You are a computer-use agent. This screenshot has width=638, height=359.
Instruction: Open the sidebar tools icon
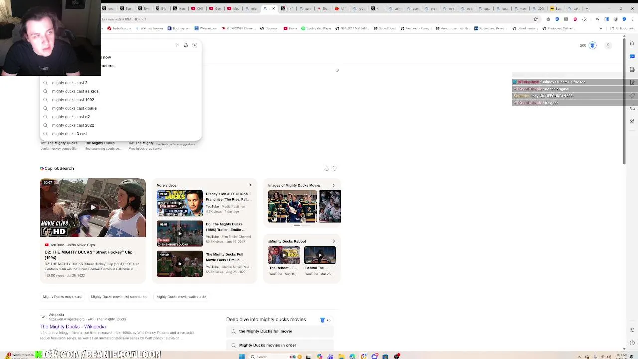[632, 121]
